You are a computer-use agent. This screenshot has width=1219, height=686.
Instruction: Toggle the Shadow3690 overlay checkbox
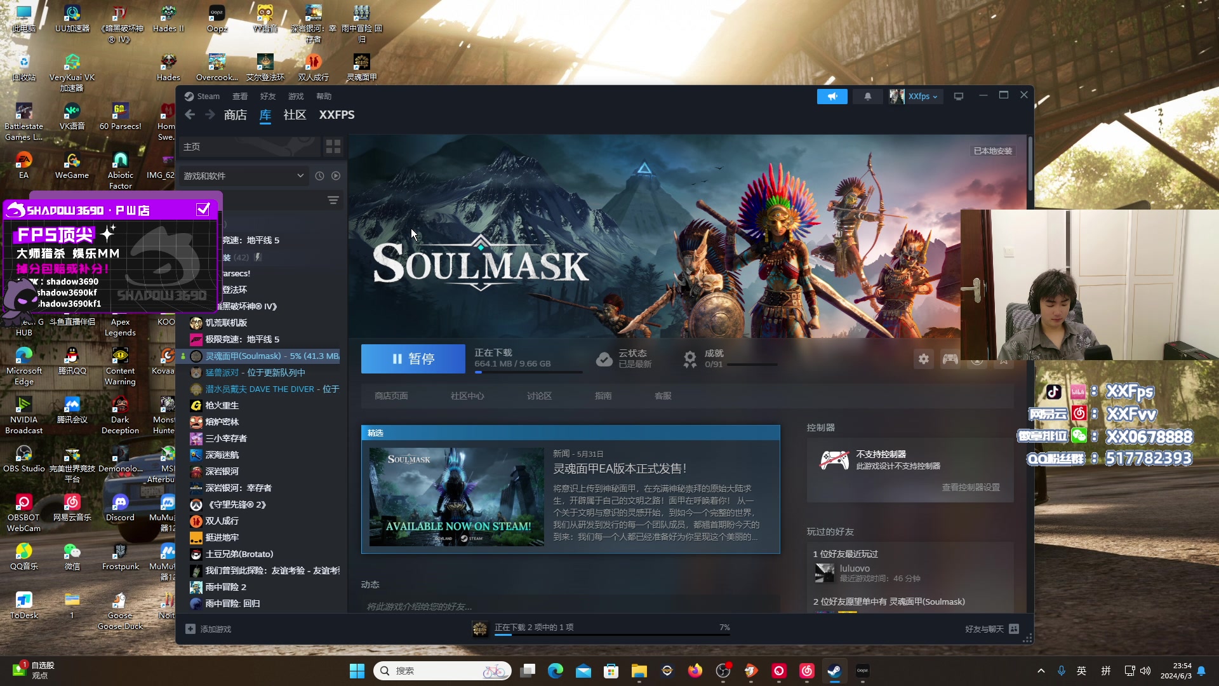tap(203, 210)
